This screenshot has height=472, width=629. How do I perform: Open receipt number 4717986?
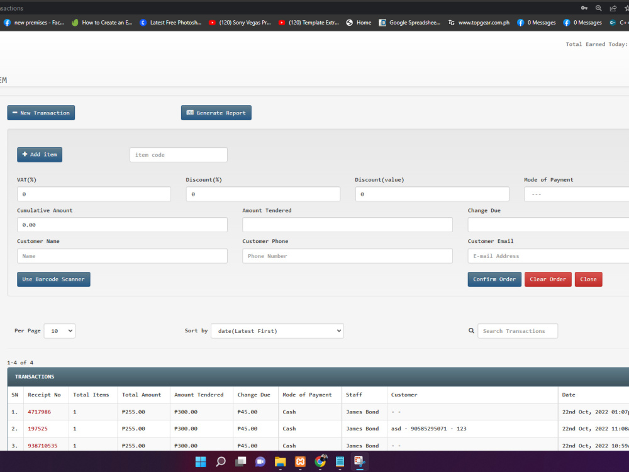39,412
